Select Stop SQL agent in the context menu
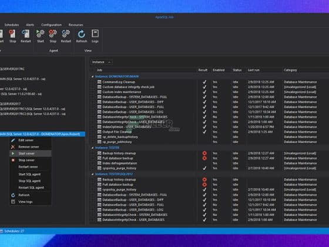The image size is (329, 247). pyautogui.click(x=31, y=181)
